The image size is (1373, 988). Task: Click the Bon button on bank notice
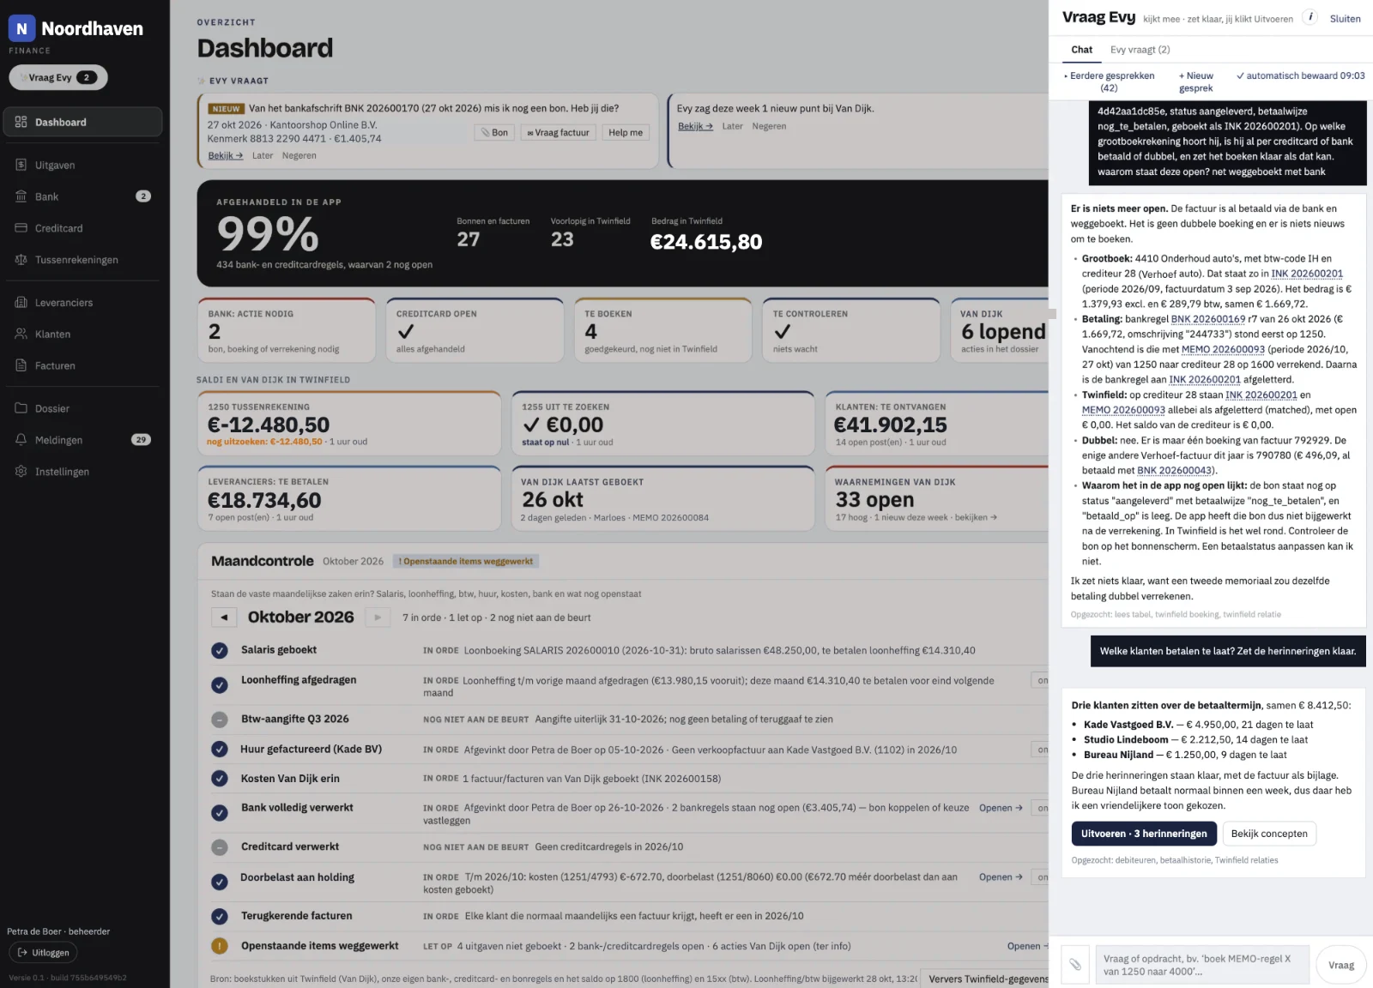pyautogui.click(x=494, y=133)
